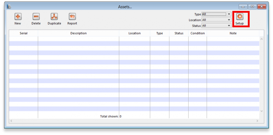Sort by the Description column header
Screen dimensions: 273x135
(x=78, y=33)
